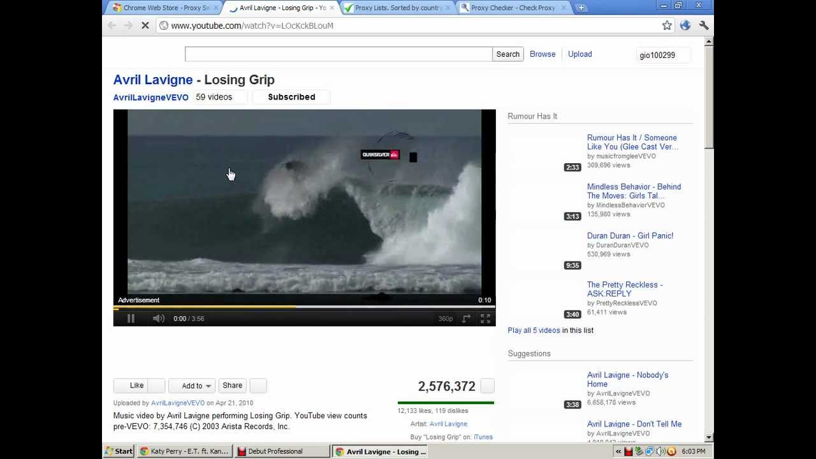Image resolution: width=816 pixels, height=459 pixels.
Task: Close the Chrome Web Store tab
Action: [216, 8]
